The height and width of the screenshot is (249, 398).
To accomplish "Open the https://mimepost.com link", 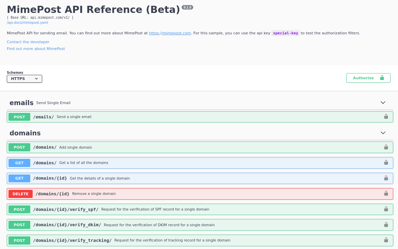I will pos(170,33).
